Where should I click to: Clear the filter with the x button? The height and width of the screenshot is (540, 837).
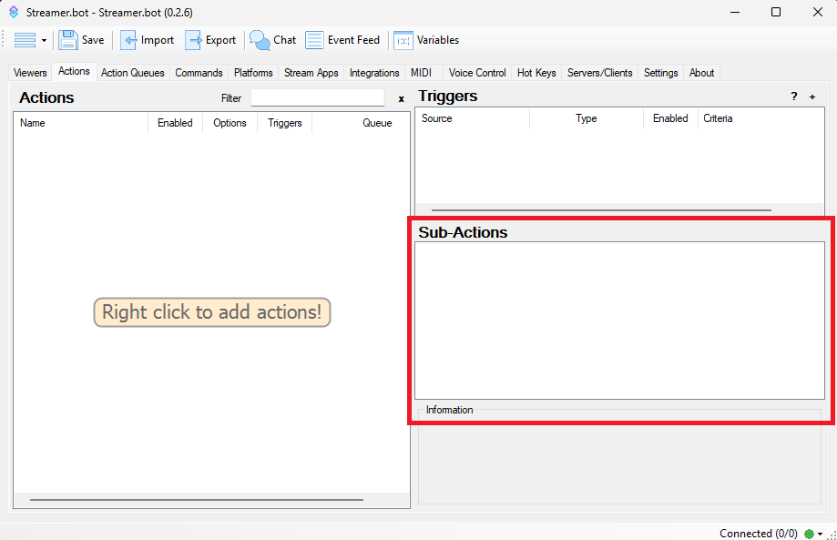coord(402,98)
